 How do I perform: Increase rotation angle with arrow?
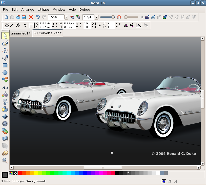pyautogui.click(x=120, y=24)
